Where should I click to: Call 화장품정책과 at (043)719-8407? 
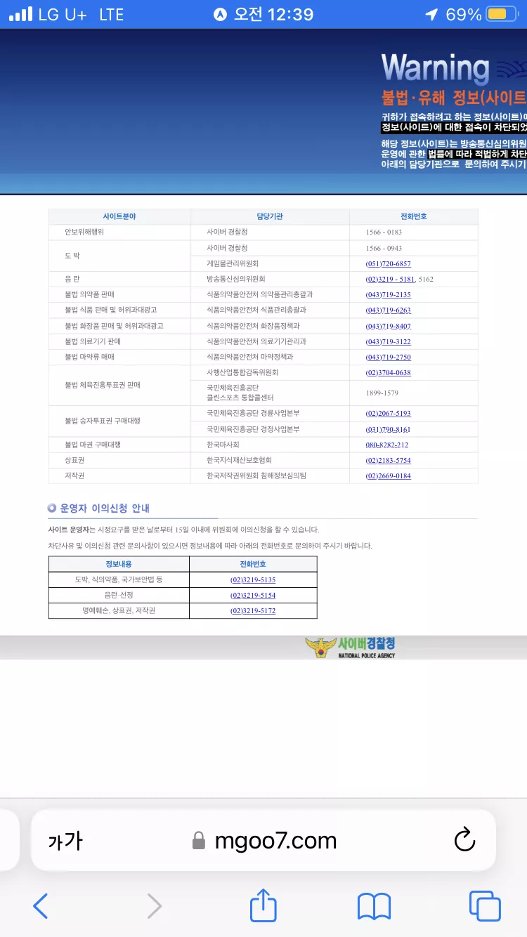click(388, 327)
